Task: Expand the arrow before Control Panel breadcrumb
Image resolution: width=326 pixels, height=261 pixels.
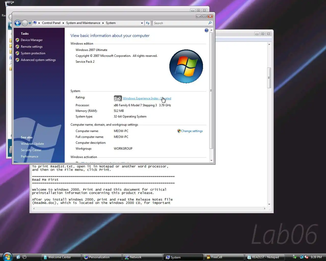Action: (x=39, y=23)
